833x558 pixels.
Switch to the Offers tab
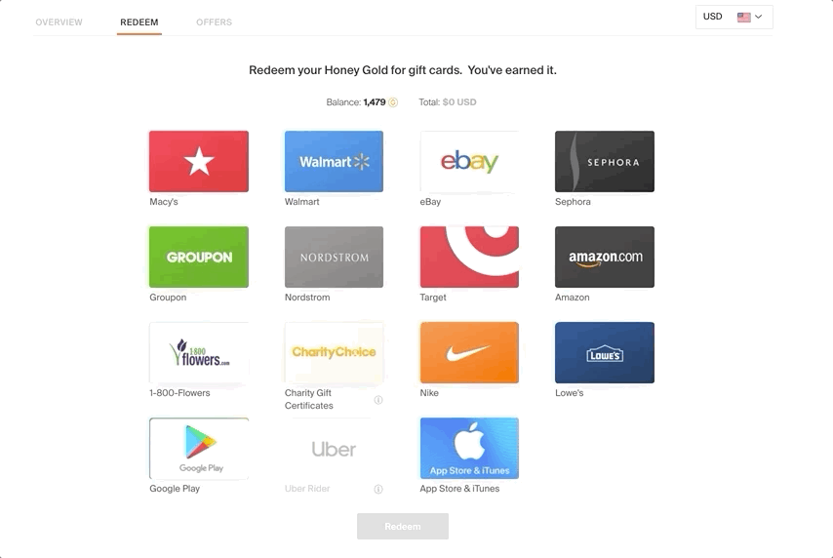pos(214,22)
